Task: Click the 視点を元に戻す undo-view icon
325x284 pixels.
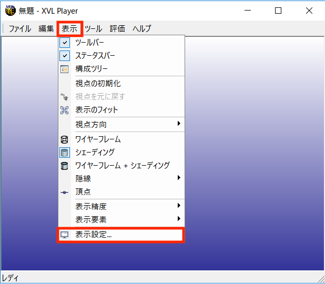Action: [65, 97]
